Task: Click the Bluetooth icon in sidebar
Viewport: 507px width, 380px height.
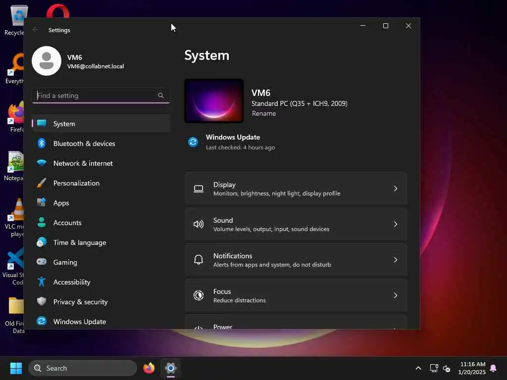Action: tap(42, 143)
